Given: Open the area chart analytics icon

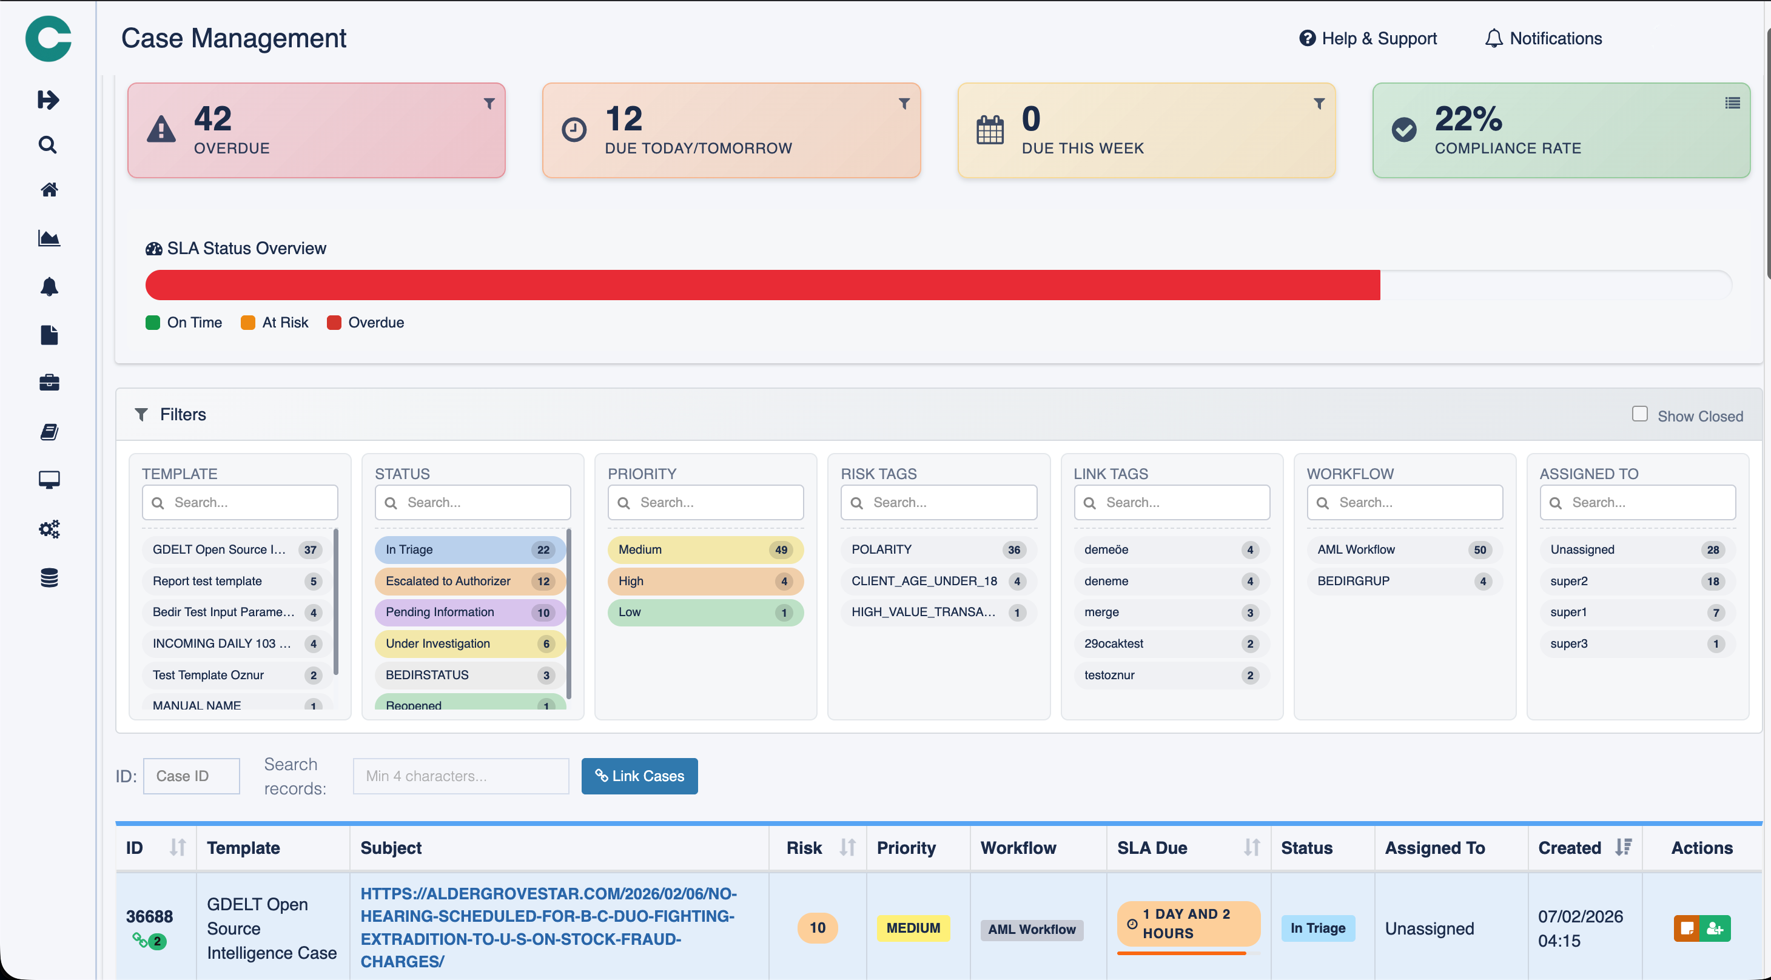Looking at the screenshot, I should coord(49,238).
